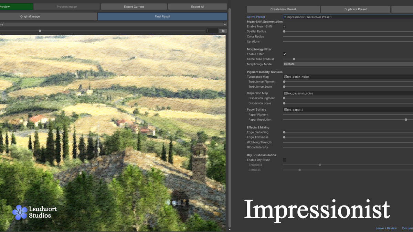Click the Edge Thickness slider handle

[x=284, y=137]
